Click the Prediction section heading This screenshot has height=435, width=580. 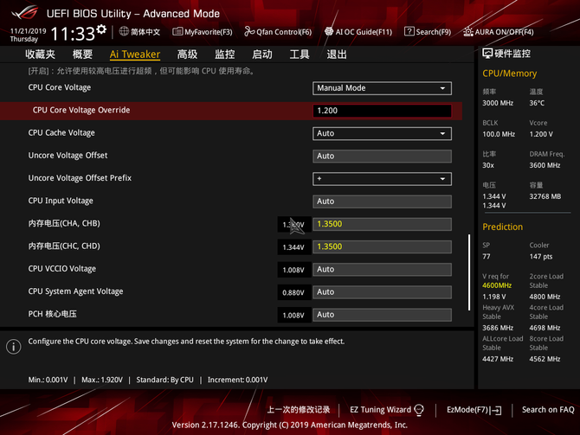point(503,227)
